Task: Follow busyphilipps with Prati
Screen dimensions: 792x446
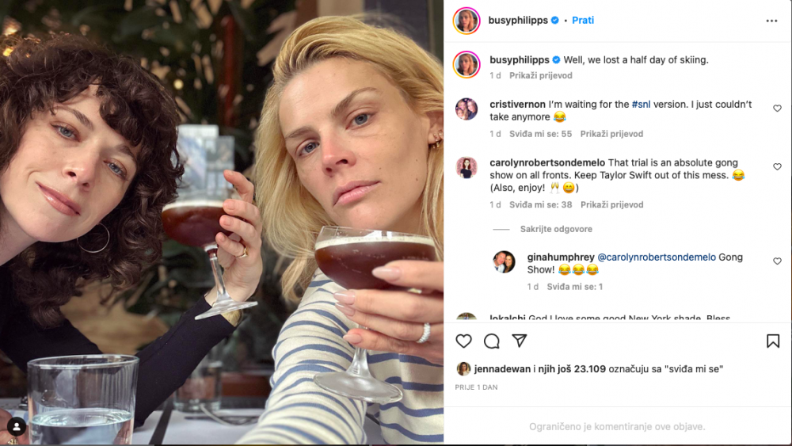Action: [x=582, y=21]
